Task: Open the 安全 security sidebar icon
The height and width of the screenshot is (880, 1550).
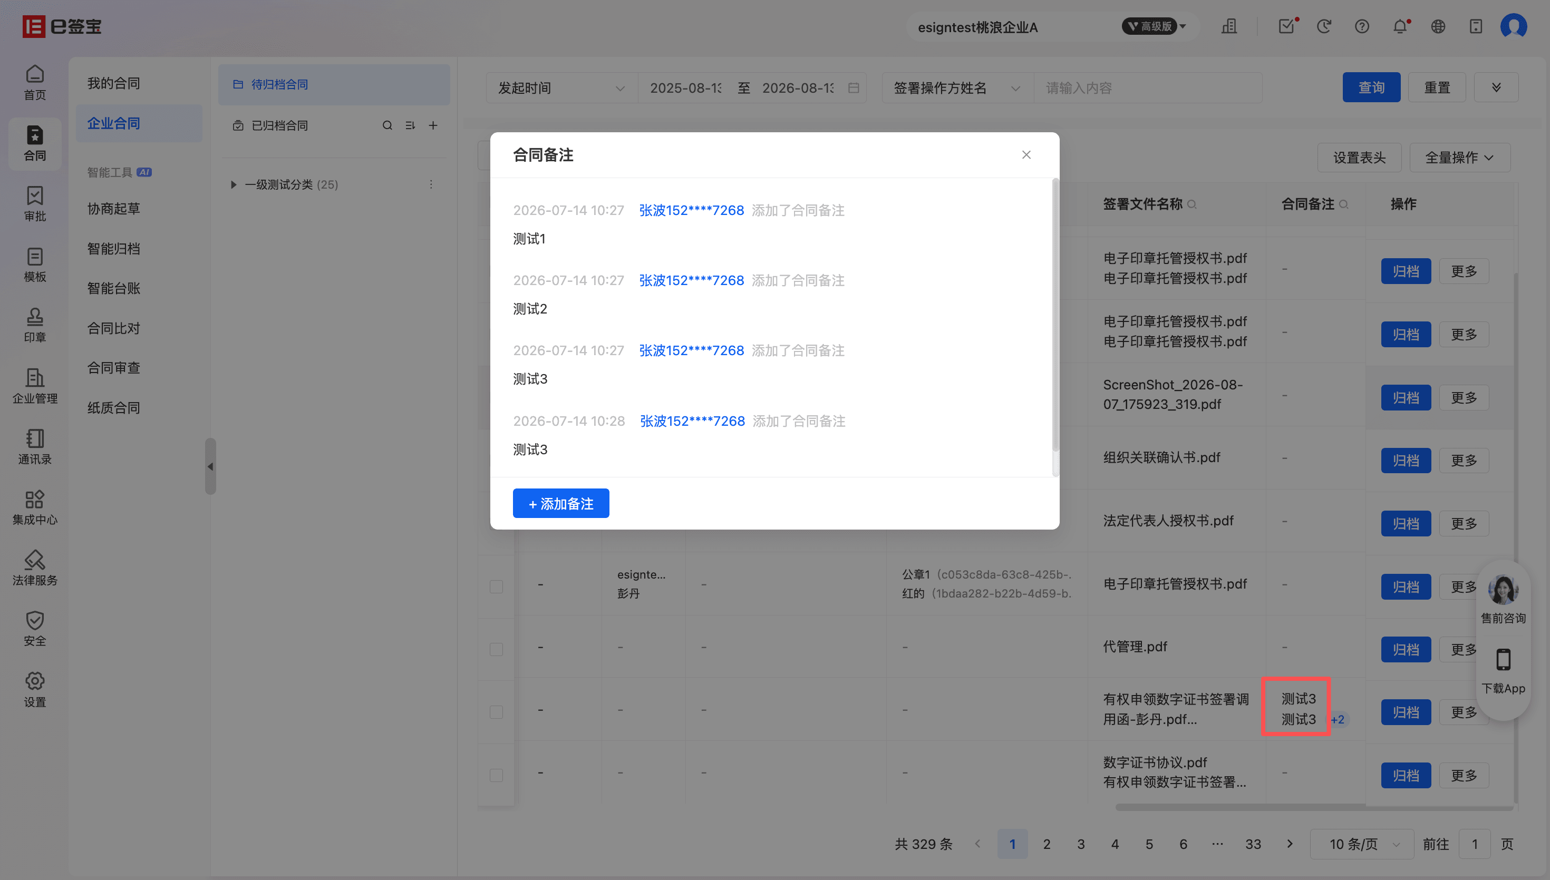Action: click(x=34, y=629)
